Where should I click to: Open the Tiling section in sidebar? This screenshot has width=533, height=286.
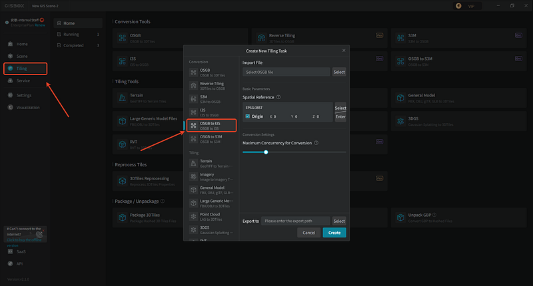click(x=25, y=69)
